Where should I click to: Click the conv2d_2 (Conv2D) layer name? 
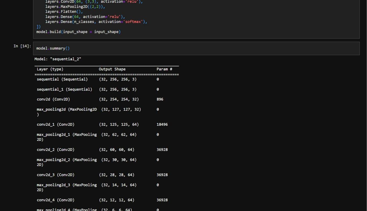coord(56,150)
